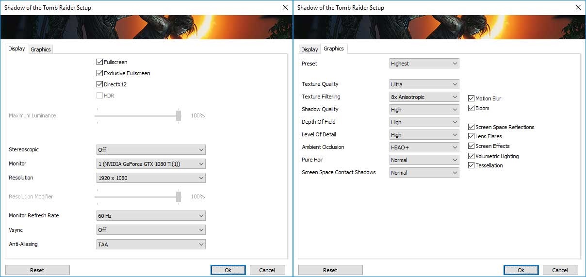The height and width of the screenshot is (277, 586).
Task: Disable Lens Flares checkbox
Action: (471, 136)
